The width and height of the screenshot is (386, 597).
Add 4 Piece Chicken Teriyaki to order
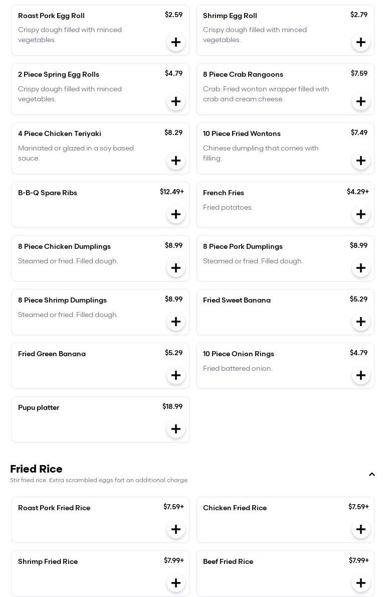tap(176, 161)
